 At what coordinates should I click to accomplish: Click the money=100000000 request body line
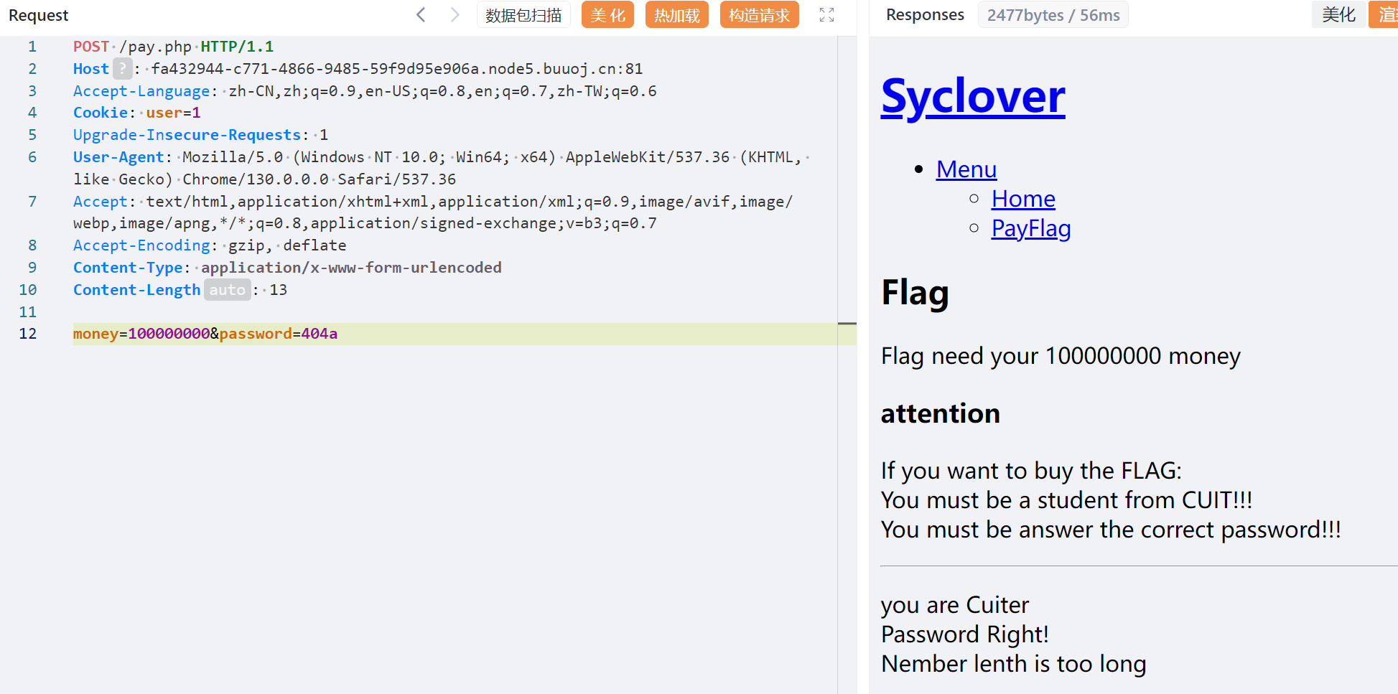pyautogui.click(x=205, y=334)
